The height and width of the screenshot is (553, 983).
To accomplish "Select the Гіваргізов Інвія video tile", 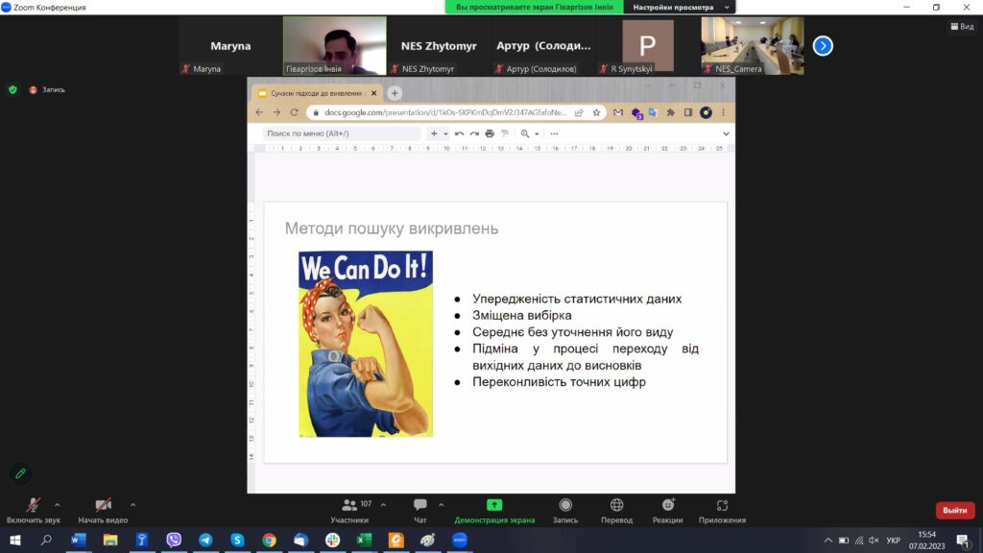I will (335, 46).
